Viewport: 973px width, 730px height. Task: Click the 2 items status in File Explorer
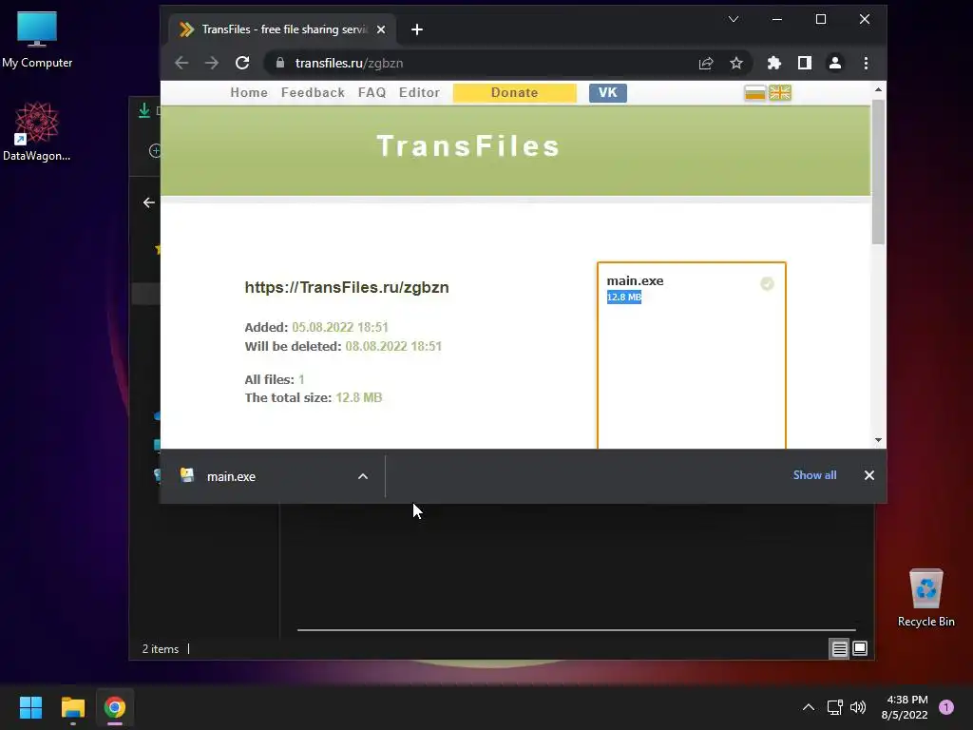[x=160, y=648]
